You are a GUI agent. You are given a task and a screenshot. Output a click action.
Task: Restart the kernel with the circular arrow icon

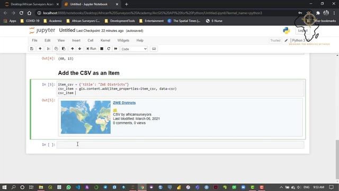coord(109,49)
